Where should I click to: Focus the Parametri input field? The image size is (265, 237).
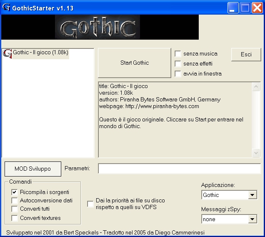click(x=180, y=169)
